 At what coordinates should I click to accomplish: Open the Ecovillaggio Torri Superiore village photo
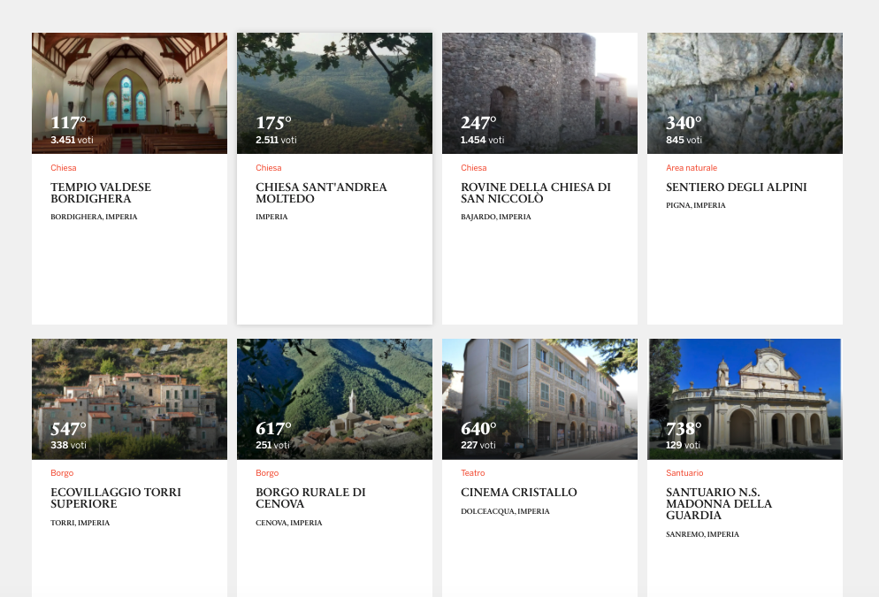(129, 389)
